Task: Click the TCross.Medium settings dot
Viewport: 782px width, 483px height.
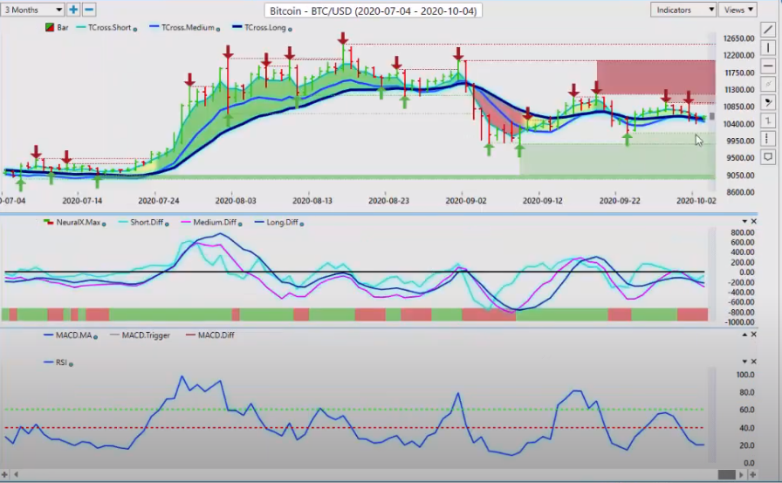Action: (218, 30)
